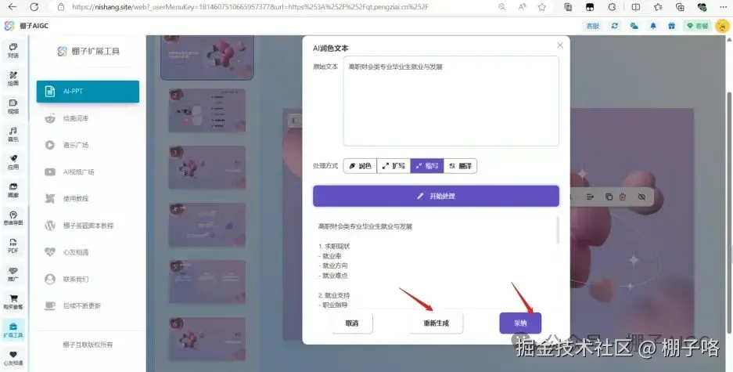
Task: Open 绘画词库 in extension tools list
Action: point(88,118)
